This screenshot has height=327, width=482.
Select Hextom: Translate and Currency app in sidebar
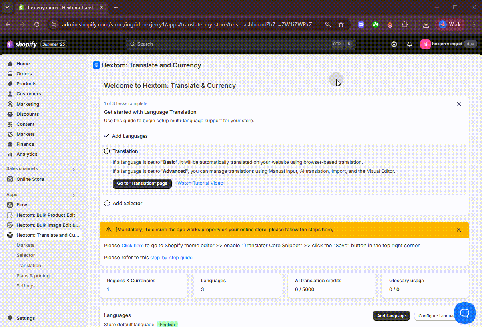point(42,235)
